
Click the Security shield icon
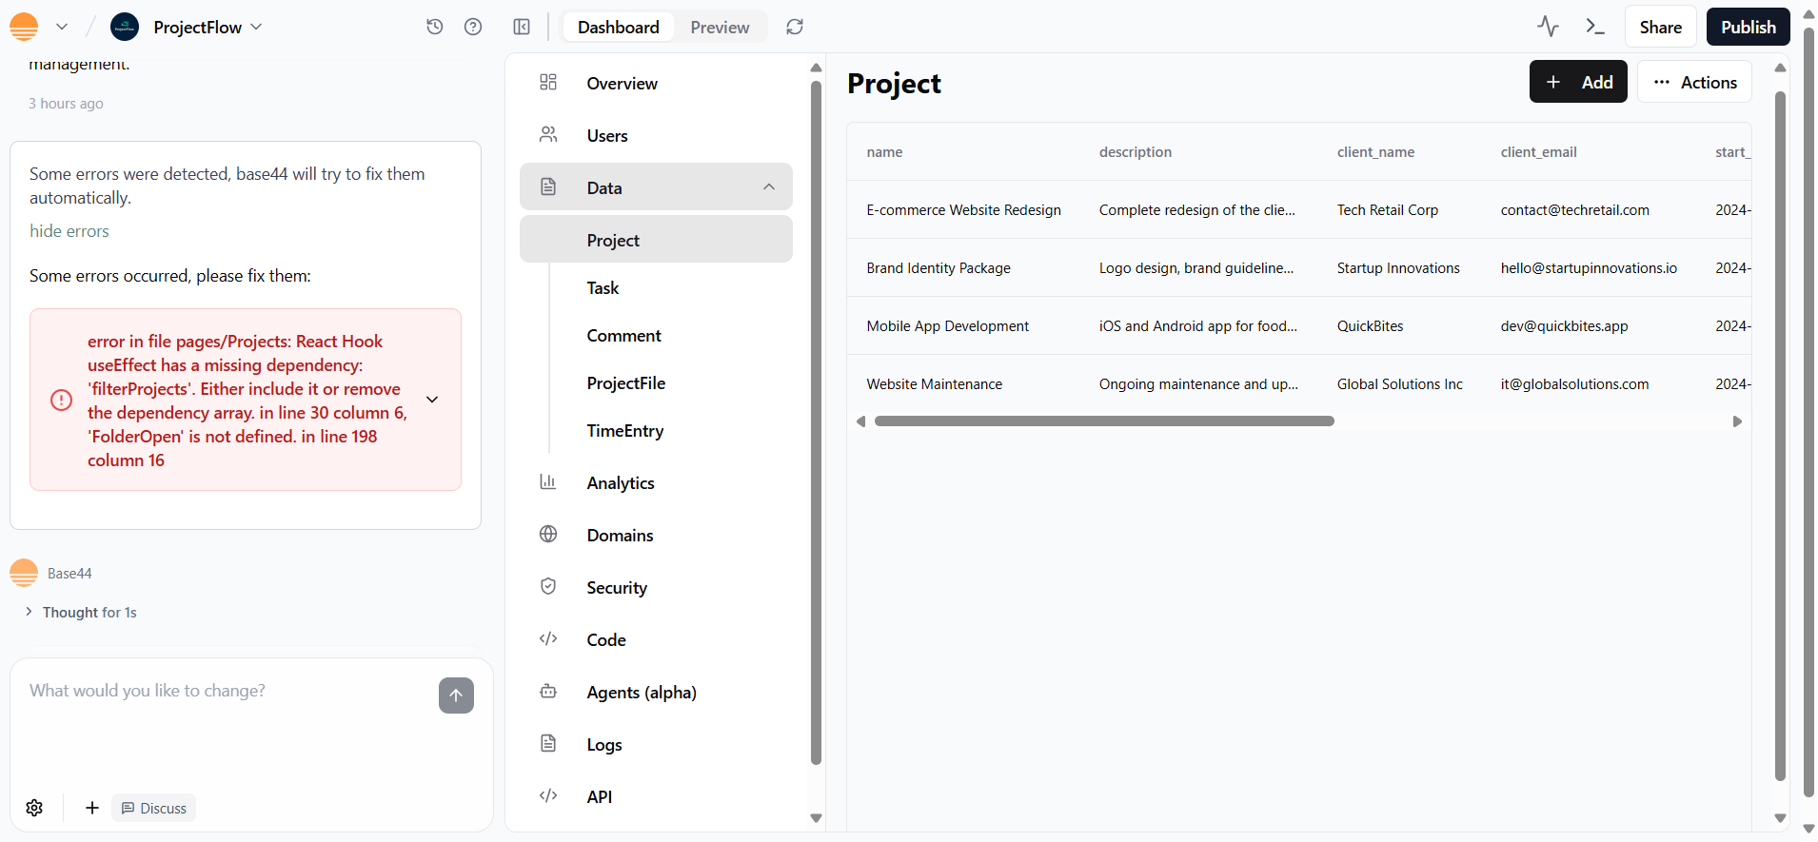[x=548, y=586]
